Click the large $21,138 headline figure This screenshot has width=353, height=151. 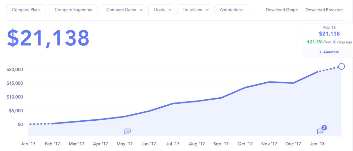click(x=48, y=38)
